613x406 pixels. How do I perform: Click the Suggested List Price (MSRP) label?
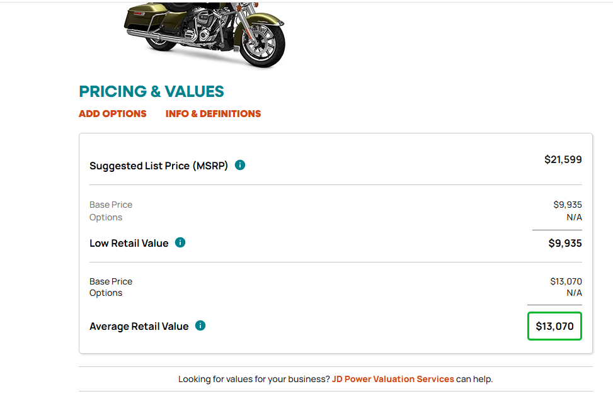click(159, 166)
